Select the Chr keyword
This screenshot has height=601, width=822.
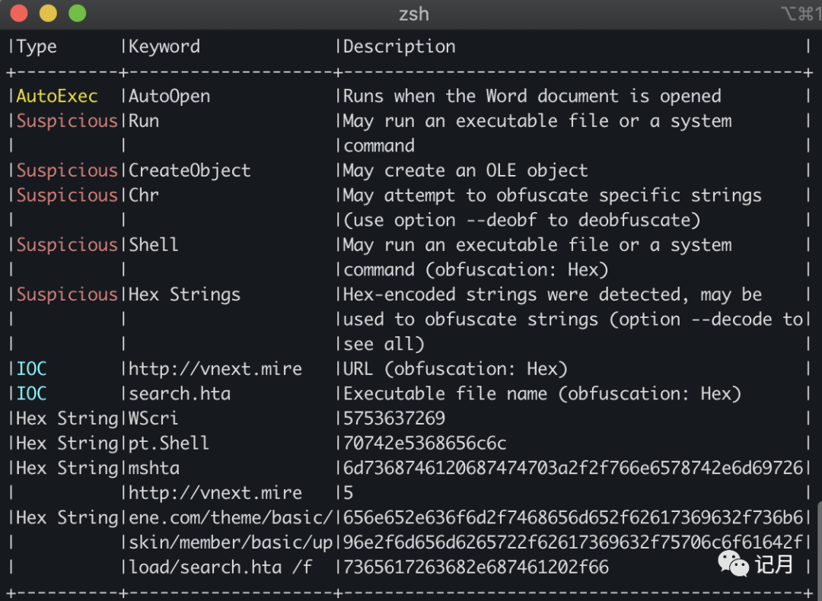pos(144,196)
